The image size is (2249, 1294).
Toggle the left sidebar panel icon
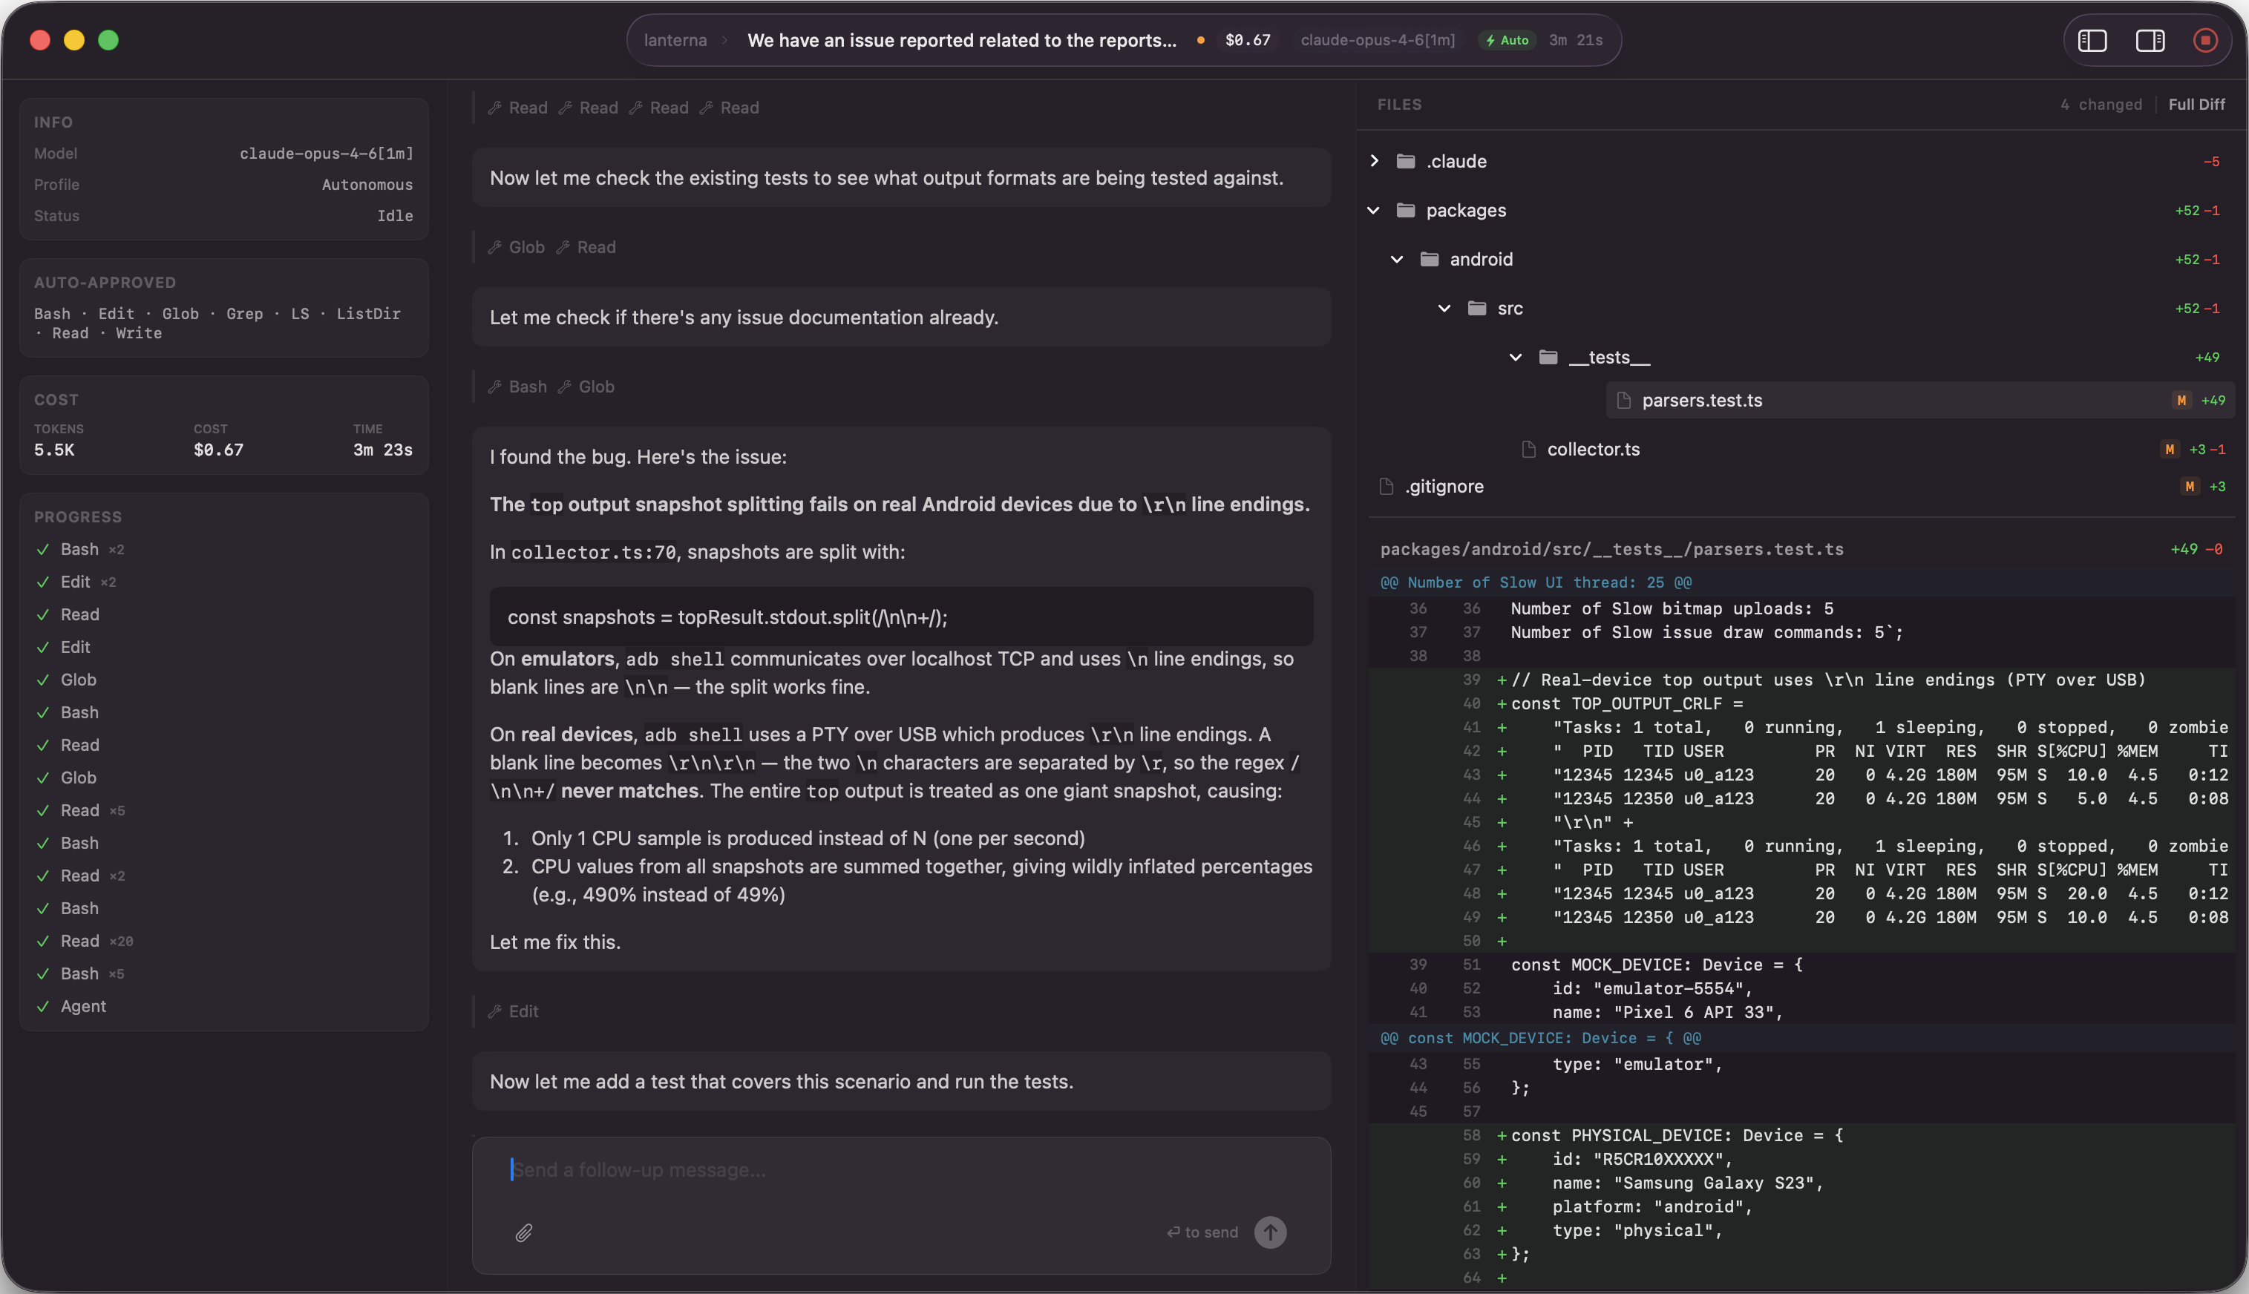(x=2092, y=40)
